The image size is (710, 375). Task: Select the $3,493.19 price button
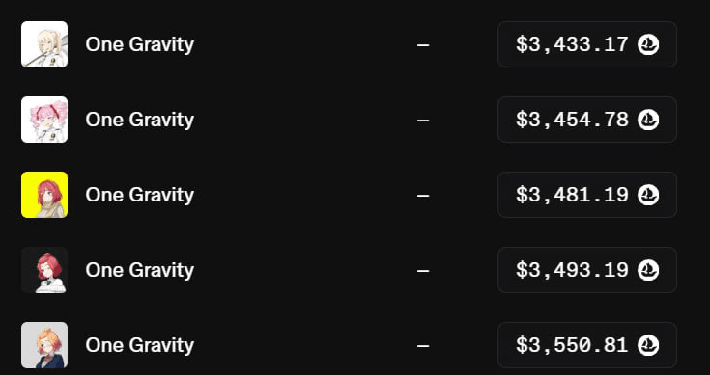click(587, 270)
